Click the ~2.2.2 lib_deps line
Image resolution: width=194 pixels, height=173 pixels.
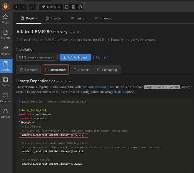click(53, 151)
